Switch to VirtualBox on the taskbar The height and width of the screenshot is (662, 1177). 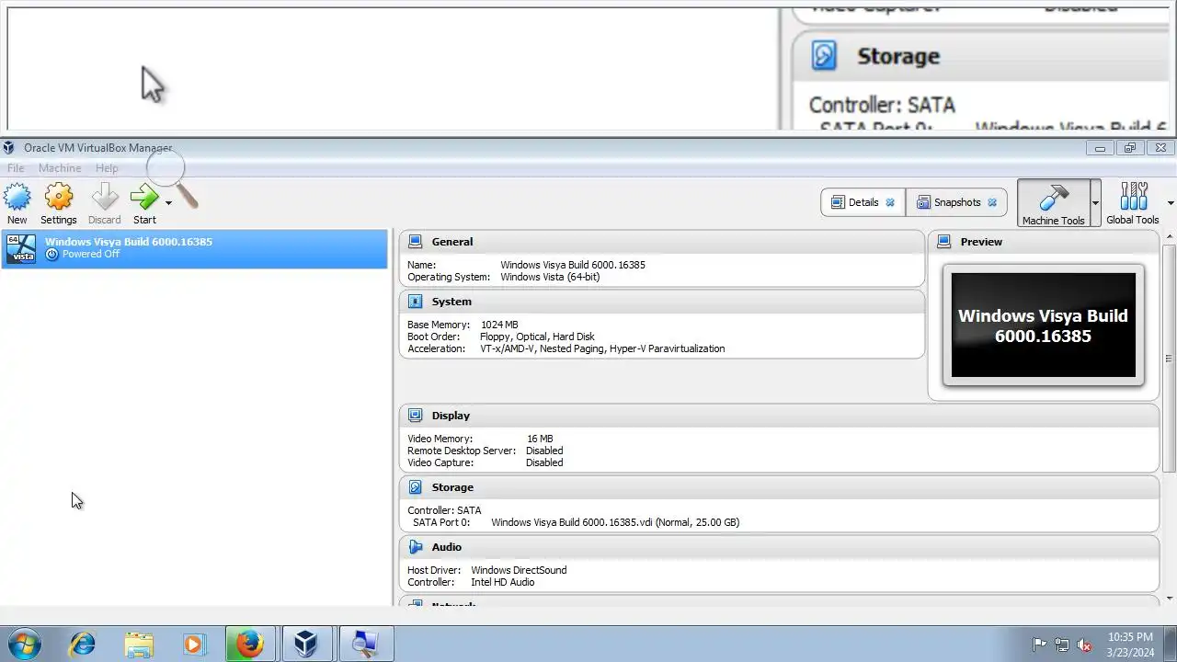307,644
